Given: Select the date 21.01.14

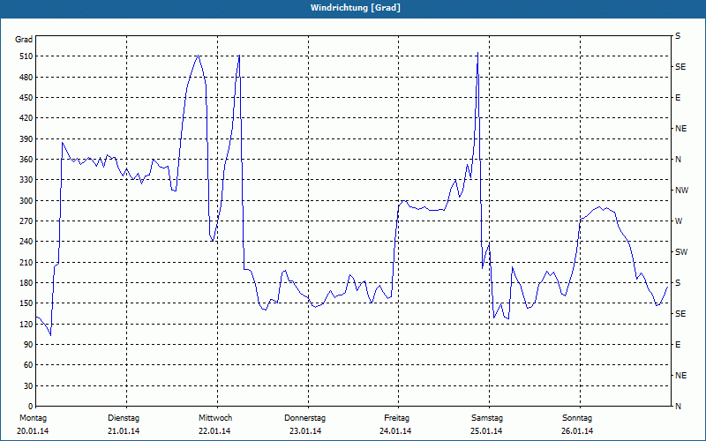Looking at the screenshot, I should (124, 431).
